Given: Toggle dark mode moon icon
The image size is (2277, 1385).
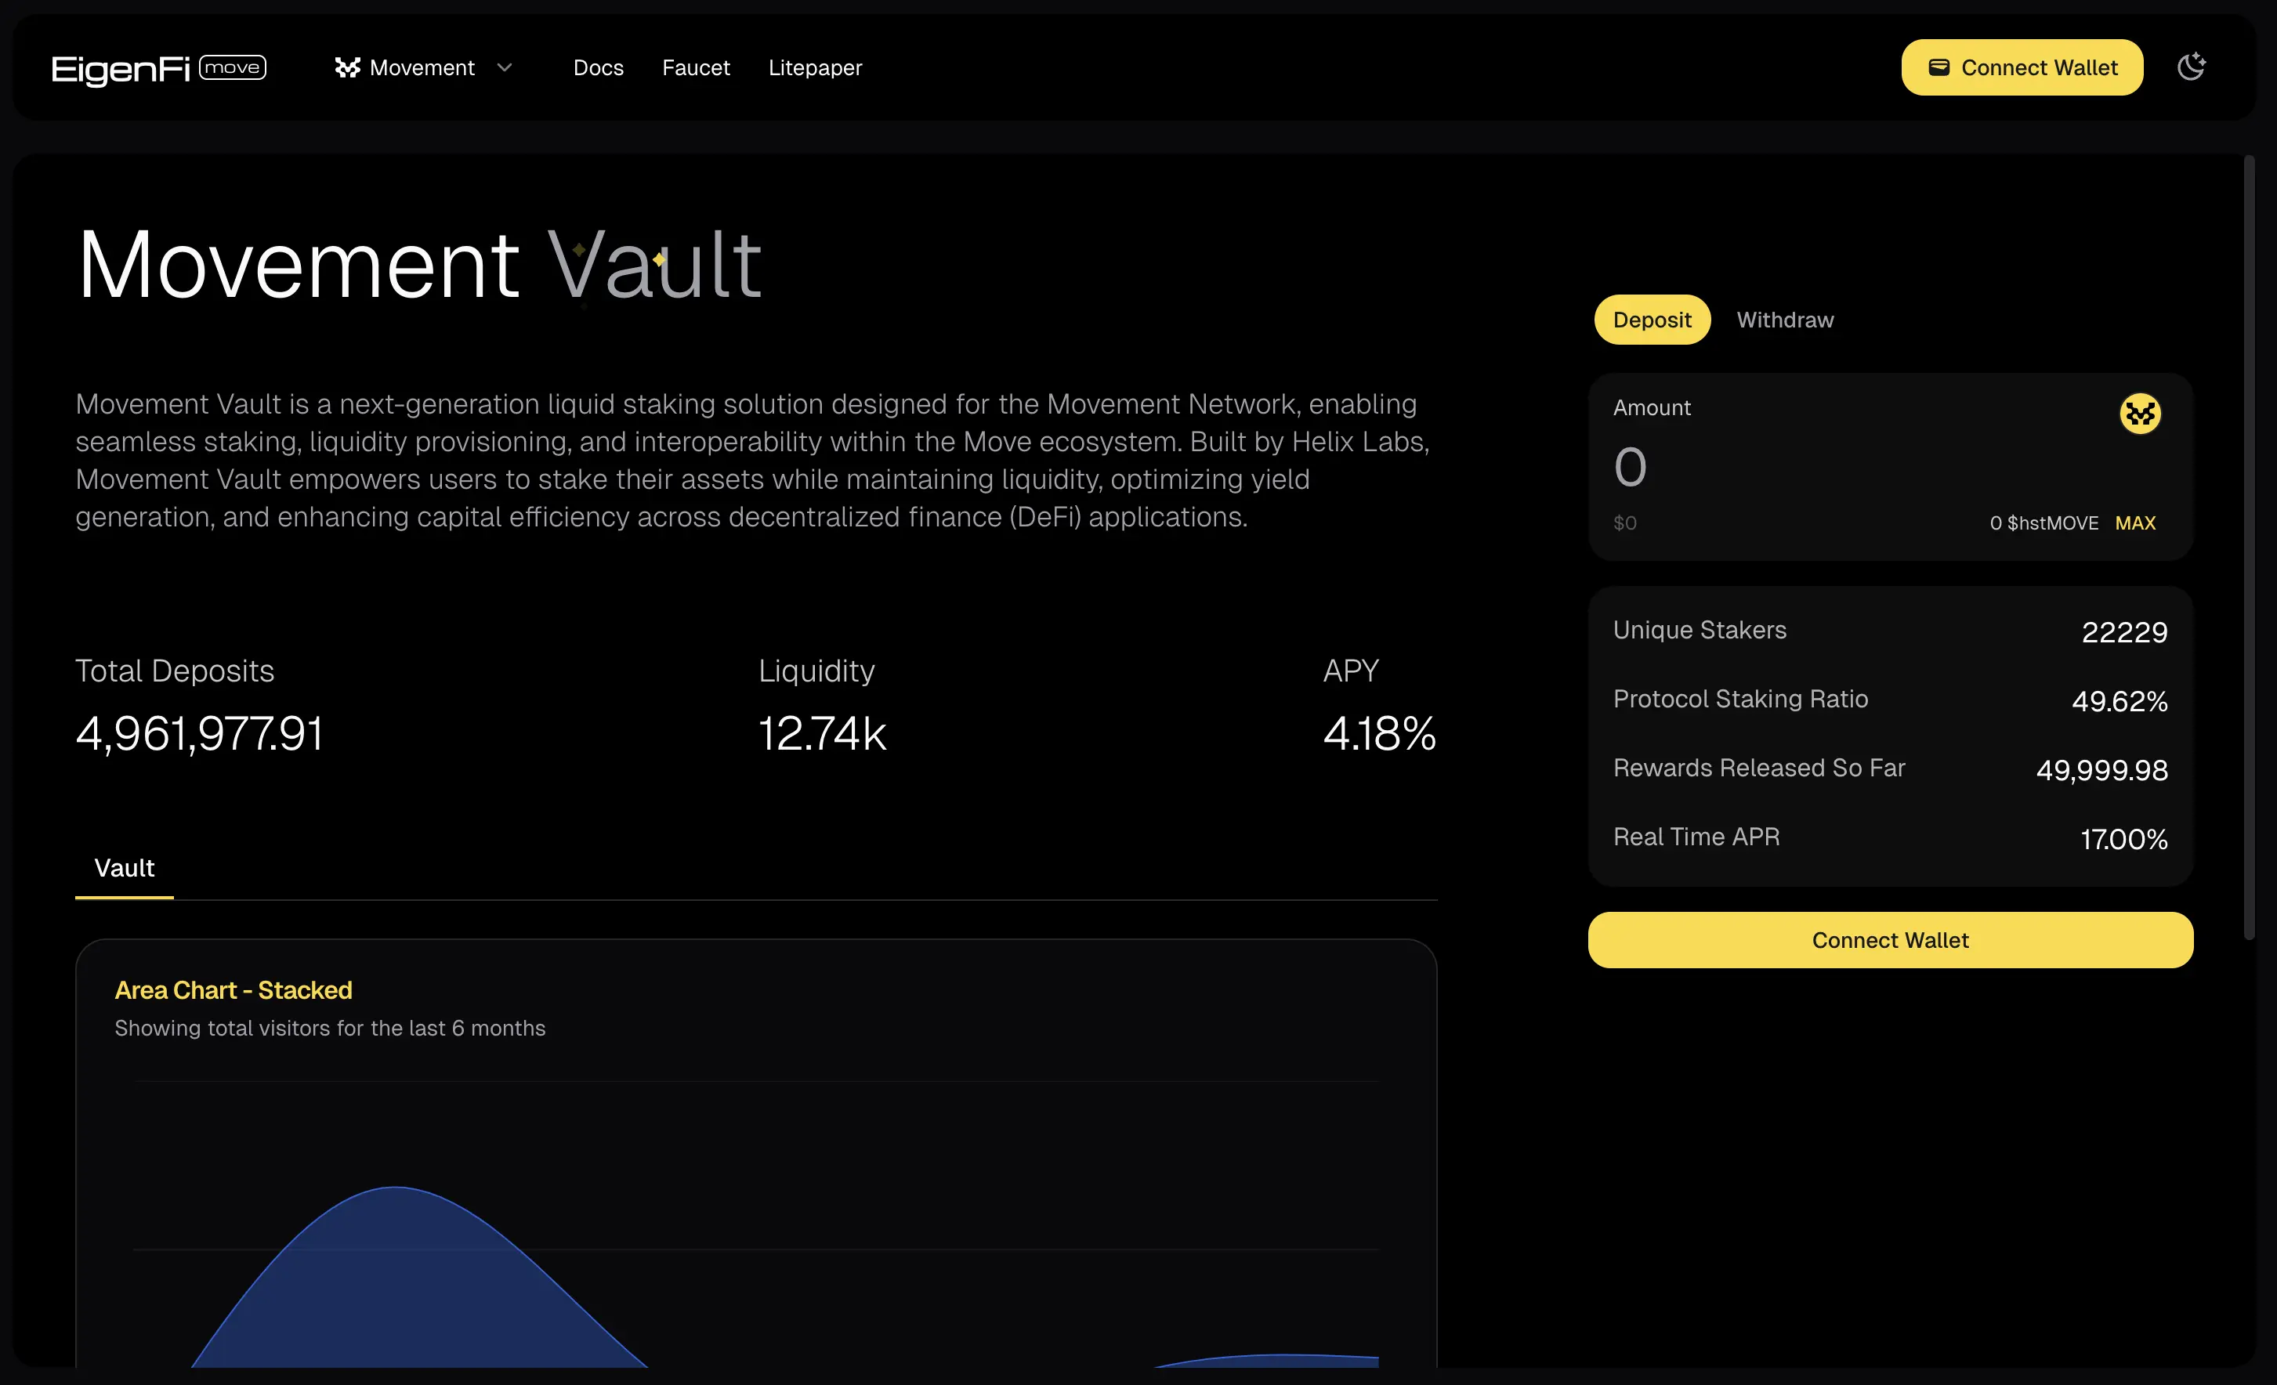Looking at the screenshot, I should point(2191,67).
